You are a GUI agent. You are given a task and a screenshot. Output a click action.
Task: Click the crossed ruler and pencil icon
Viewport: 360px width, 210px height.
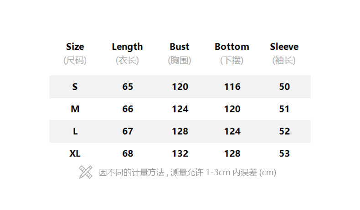pos(86,172)
